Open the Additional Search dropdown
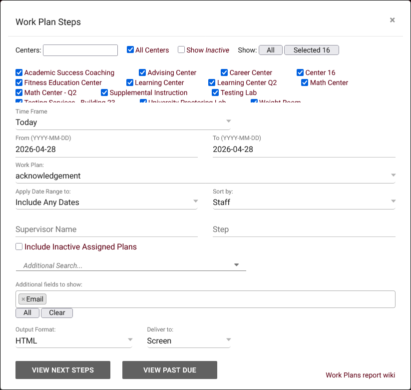411x390 pixels. (131, 265)
